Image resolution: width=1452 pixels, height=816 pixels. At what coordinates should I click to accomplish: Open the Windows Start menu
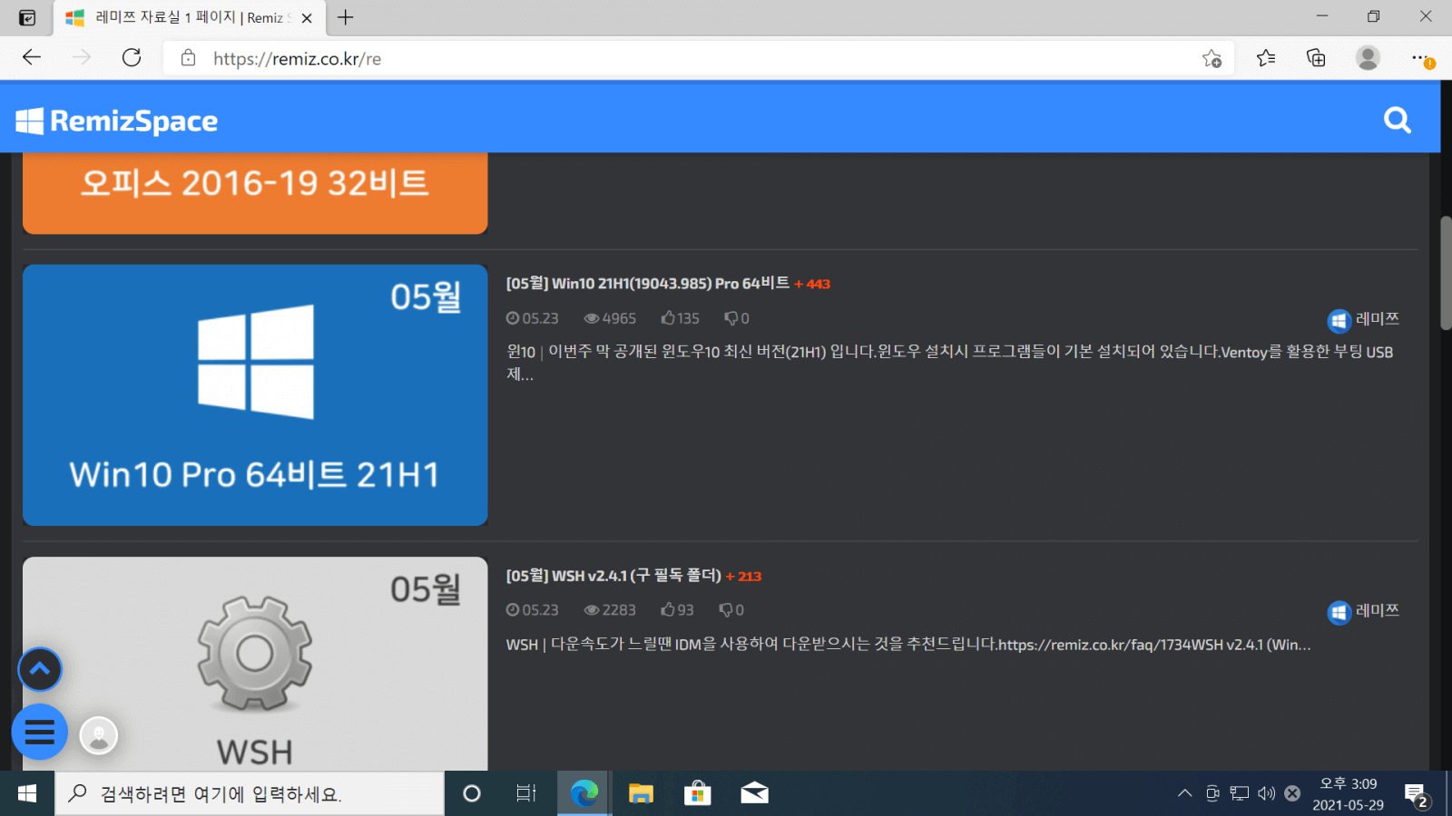coord(27,793)
